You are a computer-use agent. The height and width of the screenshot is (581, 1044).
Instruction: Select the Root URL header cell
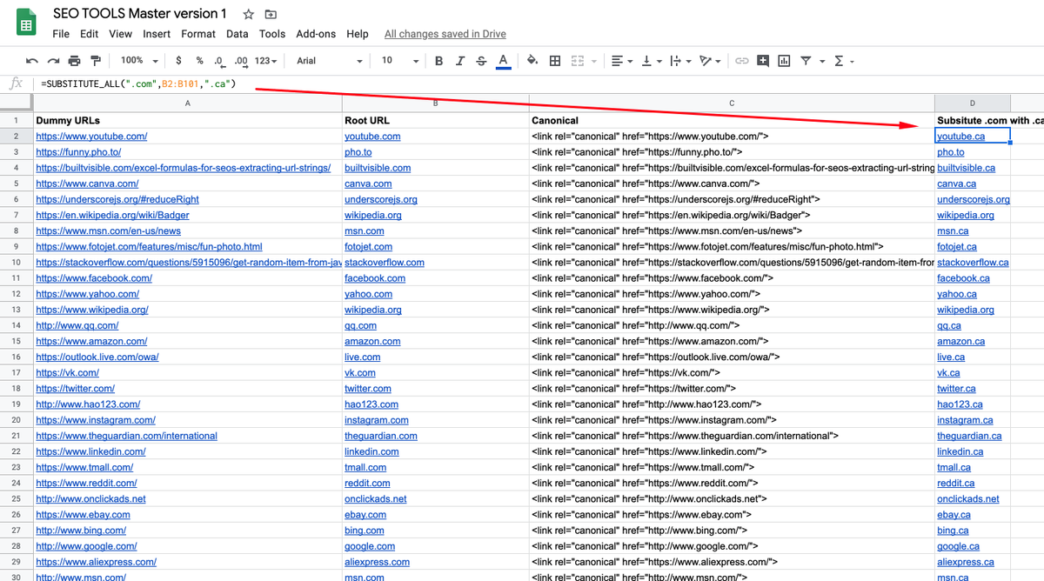436,120
